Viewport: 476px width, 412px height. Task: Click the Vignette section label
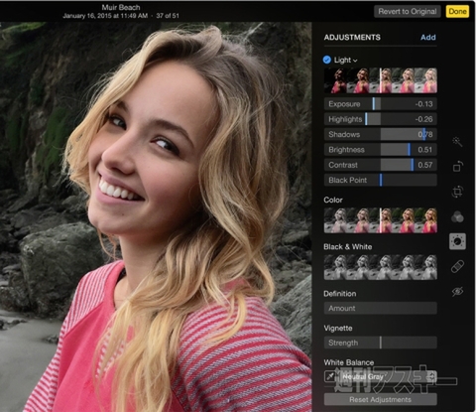pos(338,329)
